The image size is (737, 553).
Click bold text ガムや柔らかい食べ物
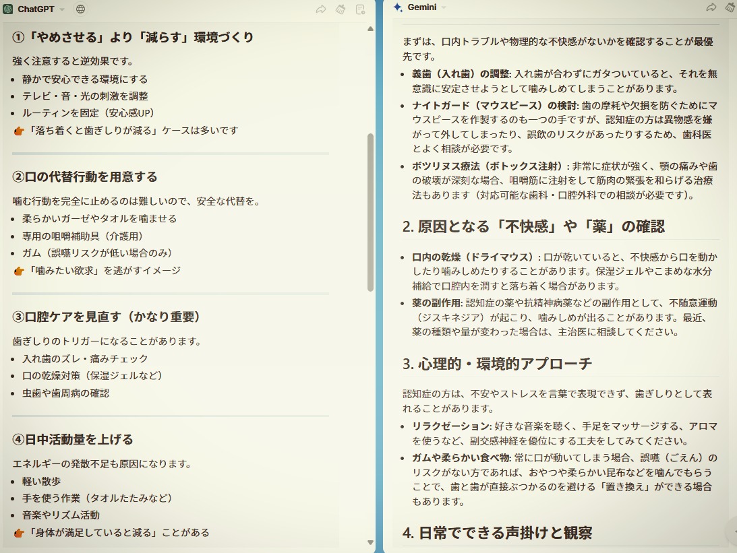(x=461, y=458)
